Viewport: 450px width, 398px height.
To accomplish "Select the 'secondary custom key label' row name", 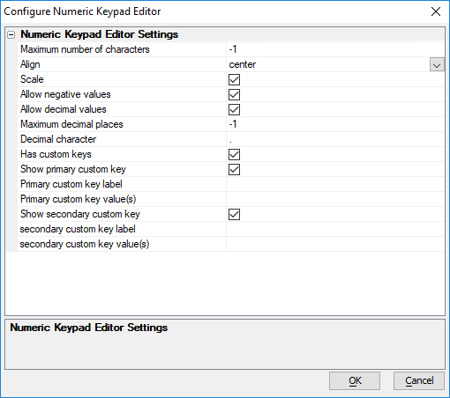I will click(78, 229).
